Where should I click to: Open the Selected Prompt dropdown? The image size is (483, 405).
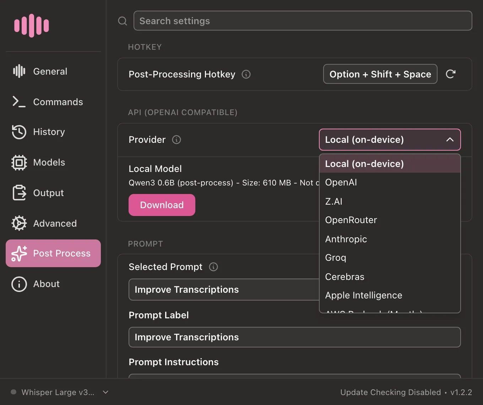[224, 290]
